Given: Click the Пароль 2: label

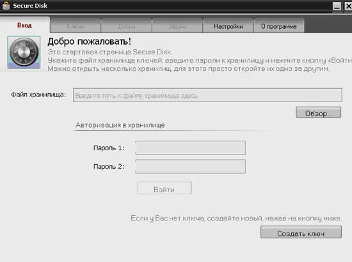Looking at the screenshot, I should [x=109, y=167].
